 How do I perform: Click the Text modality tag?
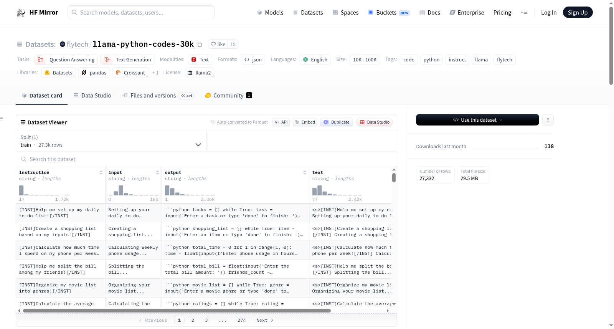200,60
